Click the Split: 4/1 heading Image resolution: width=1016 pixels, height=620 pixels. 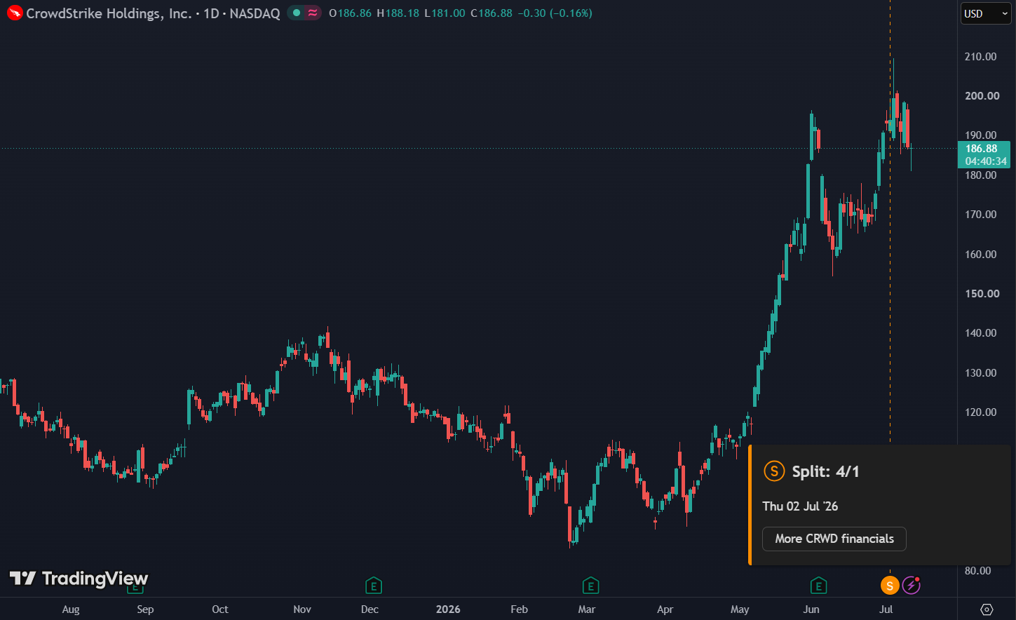[x=825, y=471]
